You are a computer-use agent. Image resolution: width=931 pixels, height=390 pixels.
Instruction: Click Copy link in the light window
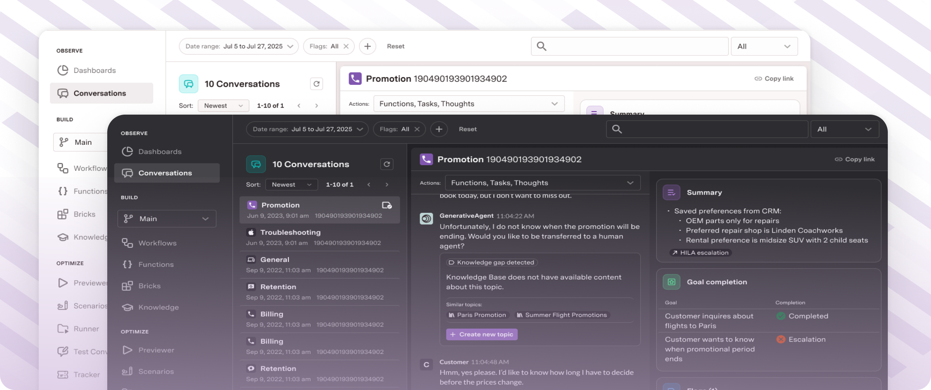774,79
